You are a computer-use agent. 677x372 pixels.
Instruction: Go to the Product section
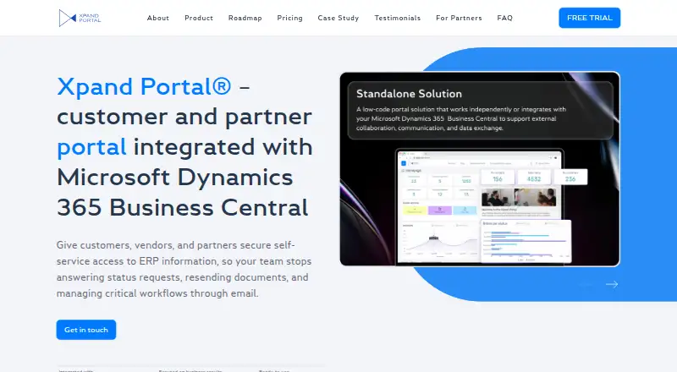click(x=199, y=18)
